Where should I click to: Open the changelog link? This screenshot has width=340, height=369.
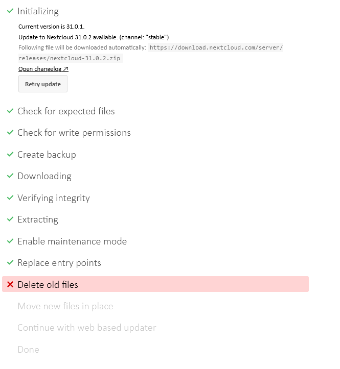point(43,69)
